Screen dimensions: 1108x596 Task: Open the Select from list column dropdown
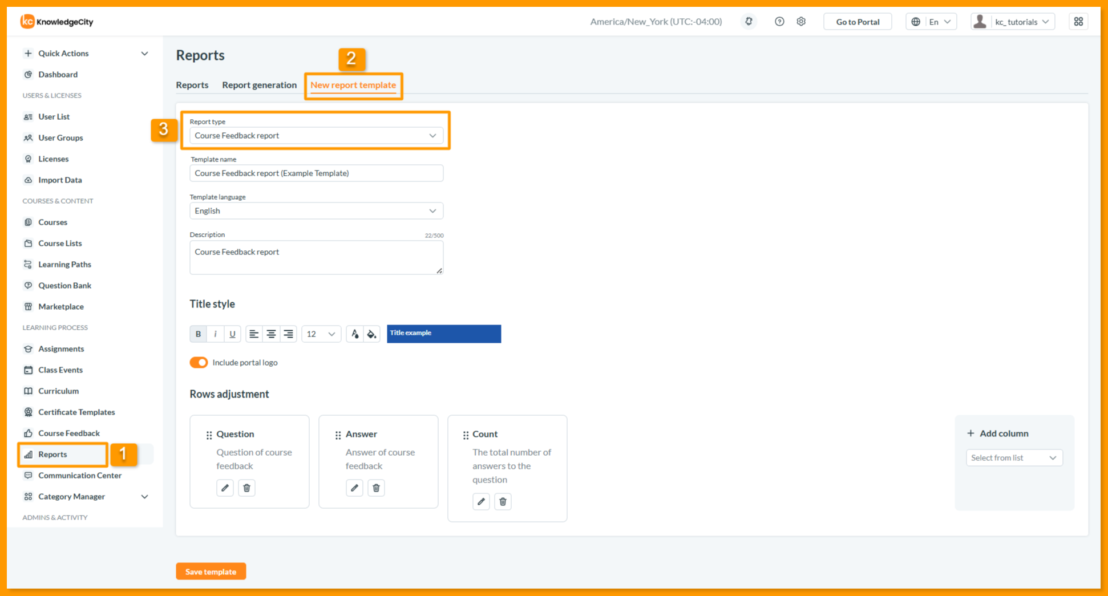1014,458
